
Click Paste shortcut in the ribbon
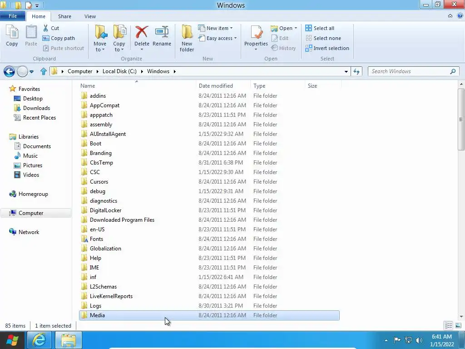(64, 48)
